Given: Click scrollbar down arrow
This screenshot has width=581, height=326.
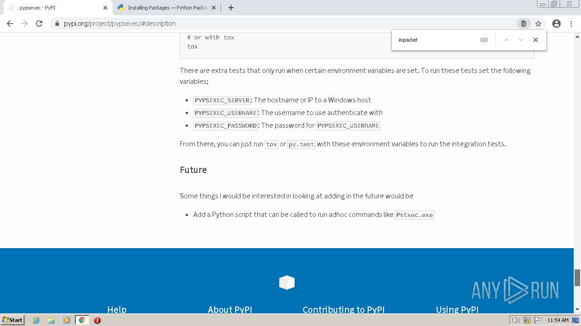Looking at the screenshot, I should tap(577, 310).
